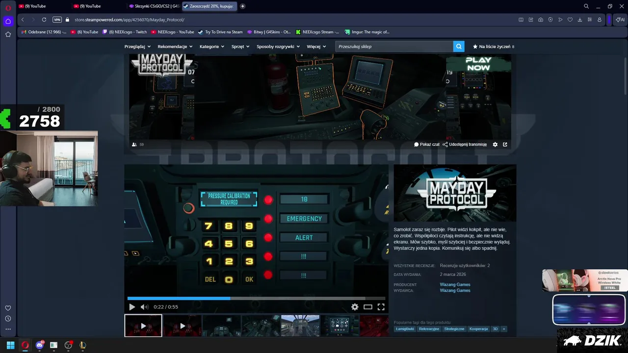Image resolution: width=628 pixels, height=353 pixels.
Task: Select the second video thumbnail
Action: click(x=183, y=326)
